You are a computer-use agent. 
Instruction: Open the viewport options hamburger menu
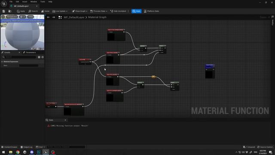[3, 17]
